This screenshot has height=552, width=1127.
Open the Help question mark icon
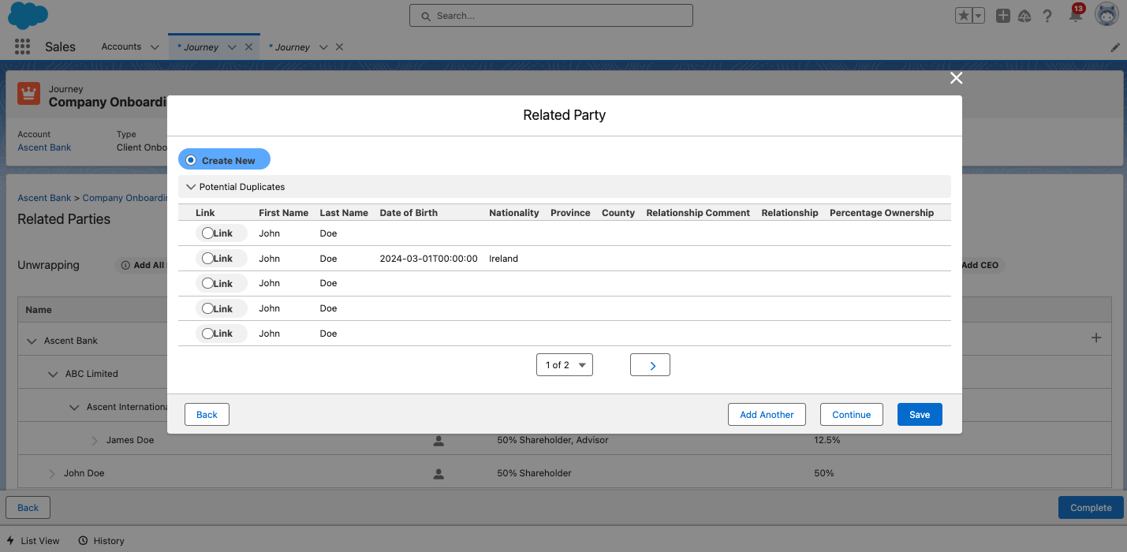1047,16
